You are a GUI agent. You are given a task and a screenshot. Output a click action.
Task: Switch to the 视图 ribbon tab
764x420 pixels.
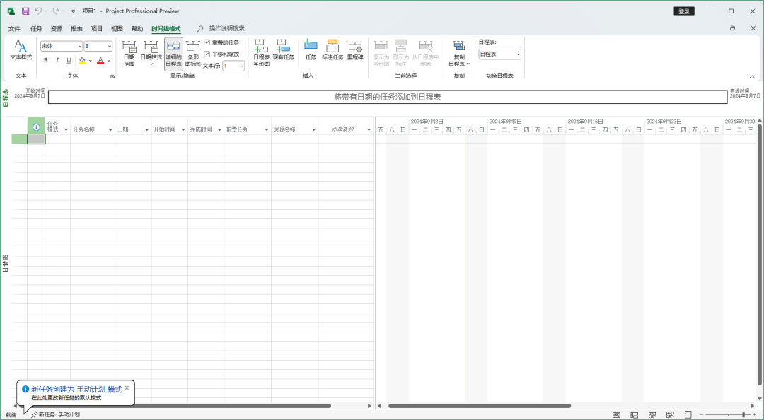point(116,28)
